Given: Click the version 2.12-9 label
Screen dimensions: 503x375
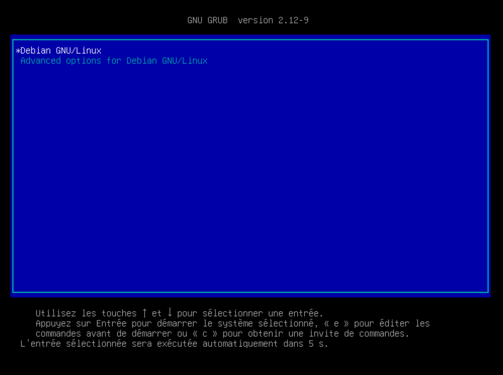Looking at the screenshot, I should tap(273, 21).
